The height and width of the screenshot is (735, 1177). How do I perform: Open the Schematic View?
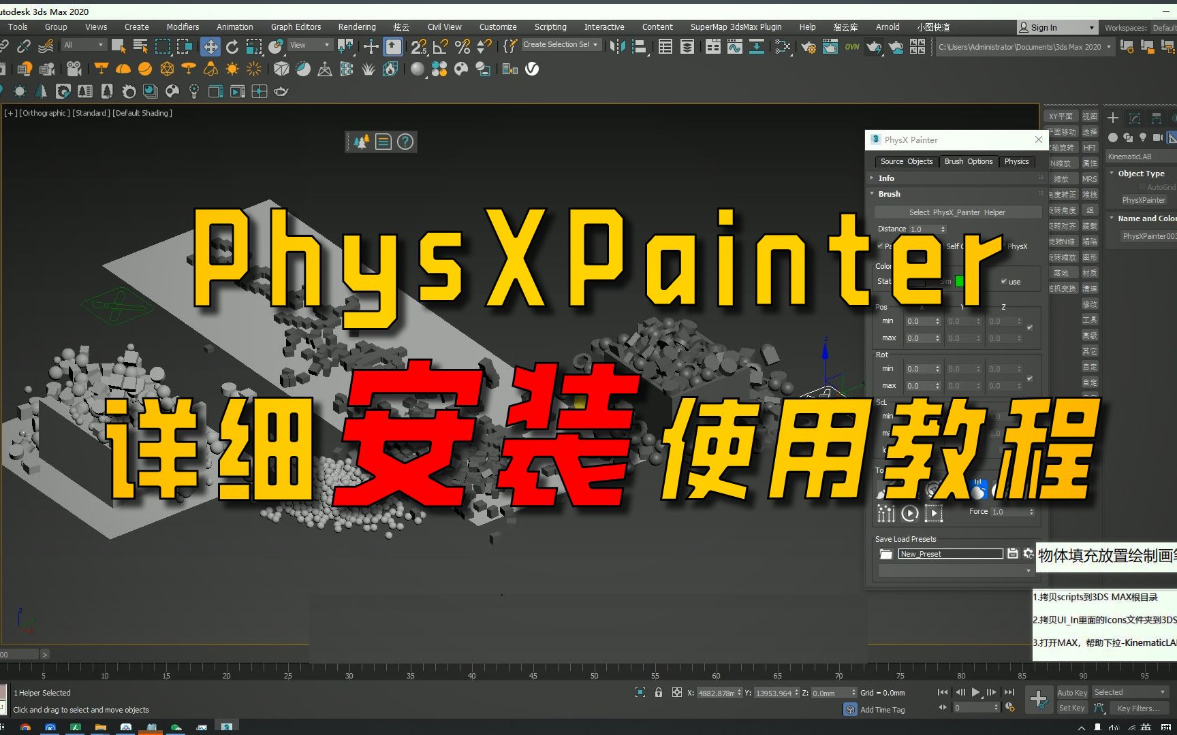757,46
